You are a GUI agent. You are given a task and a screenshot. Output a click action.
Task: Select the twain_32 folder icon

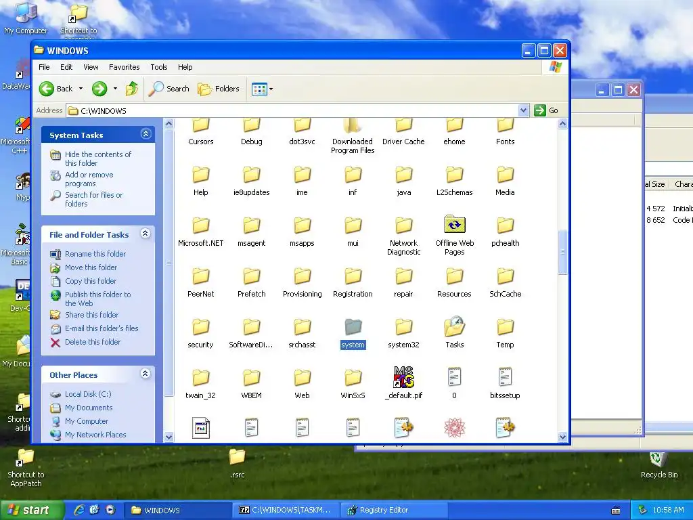point(200,378)
